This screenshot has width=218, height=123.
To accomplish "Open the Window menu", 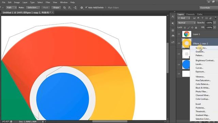I will point(64,2).
